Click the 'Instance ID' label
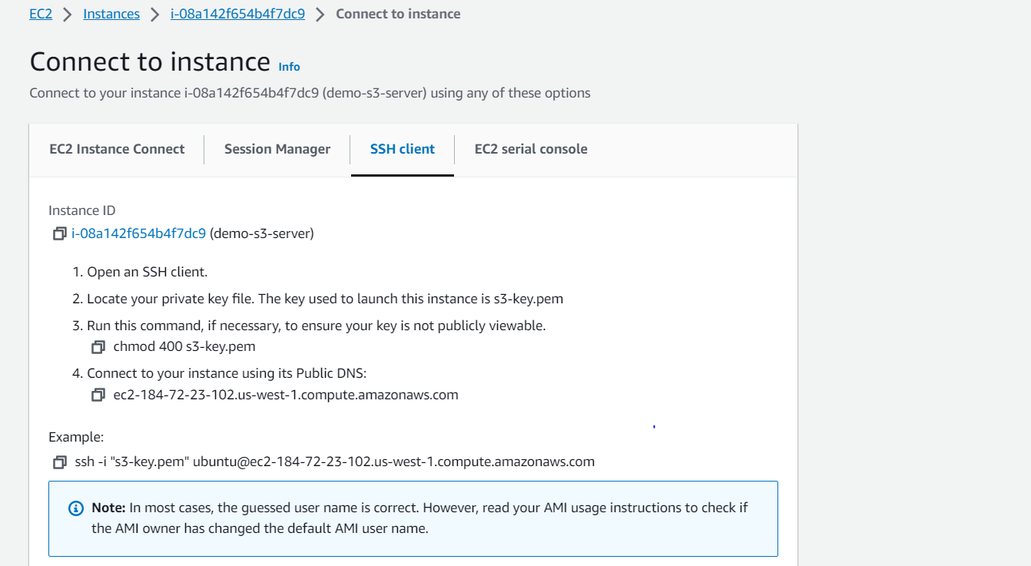The height and width of the screenshot is (566, 1031). click(x=82, y=210)
